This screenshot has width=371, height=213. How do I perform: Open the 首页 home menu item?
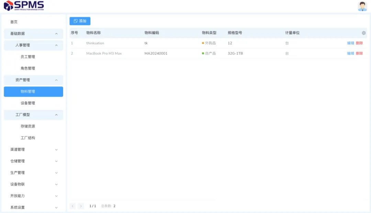point(14,22)
